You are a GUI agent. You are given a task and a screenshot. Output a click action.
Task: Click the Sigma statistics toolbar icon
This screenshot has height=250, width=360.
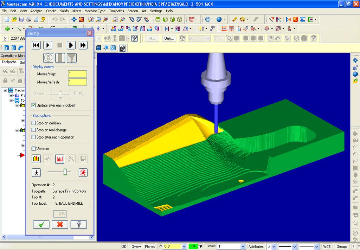303,19
